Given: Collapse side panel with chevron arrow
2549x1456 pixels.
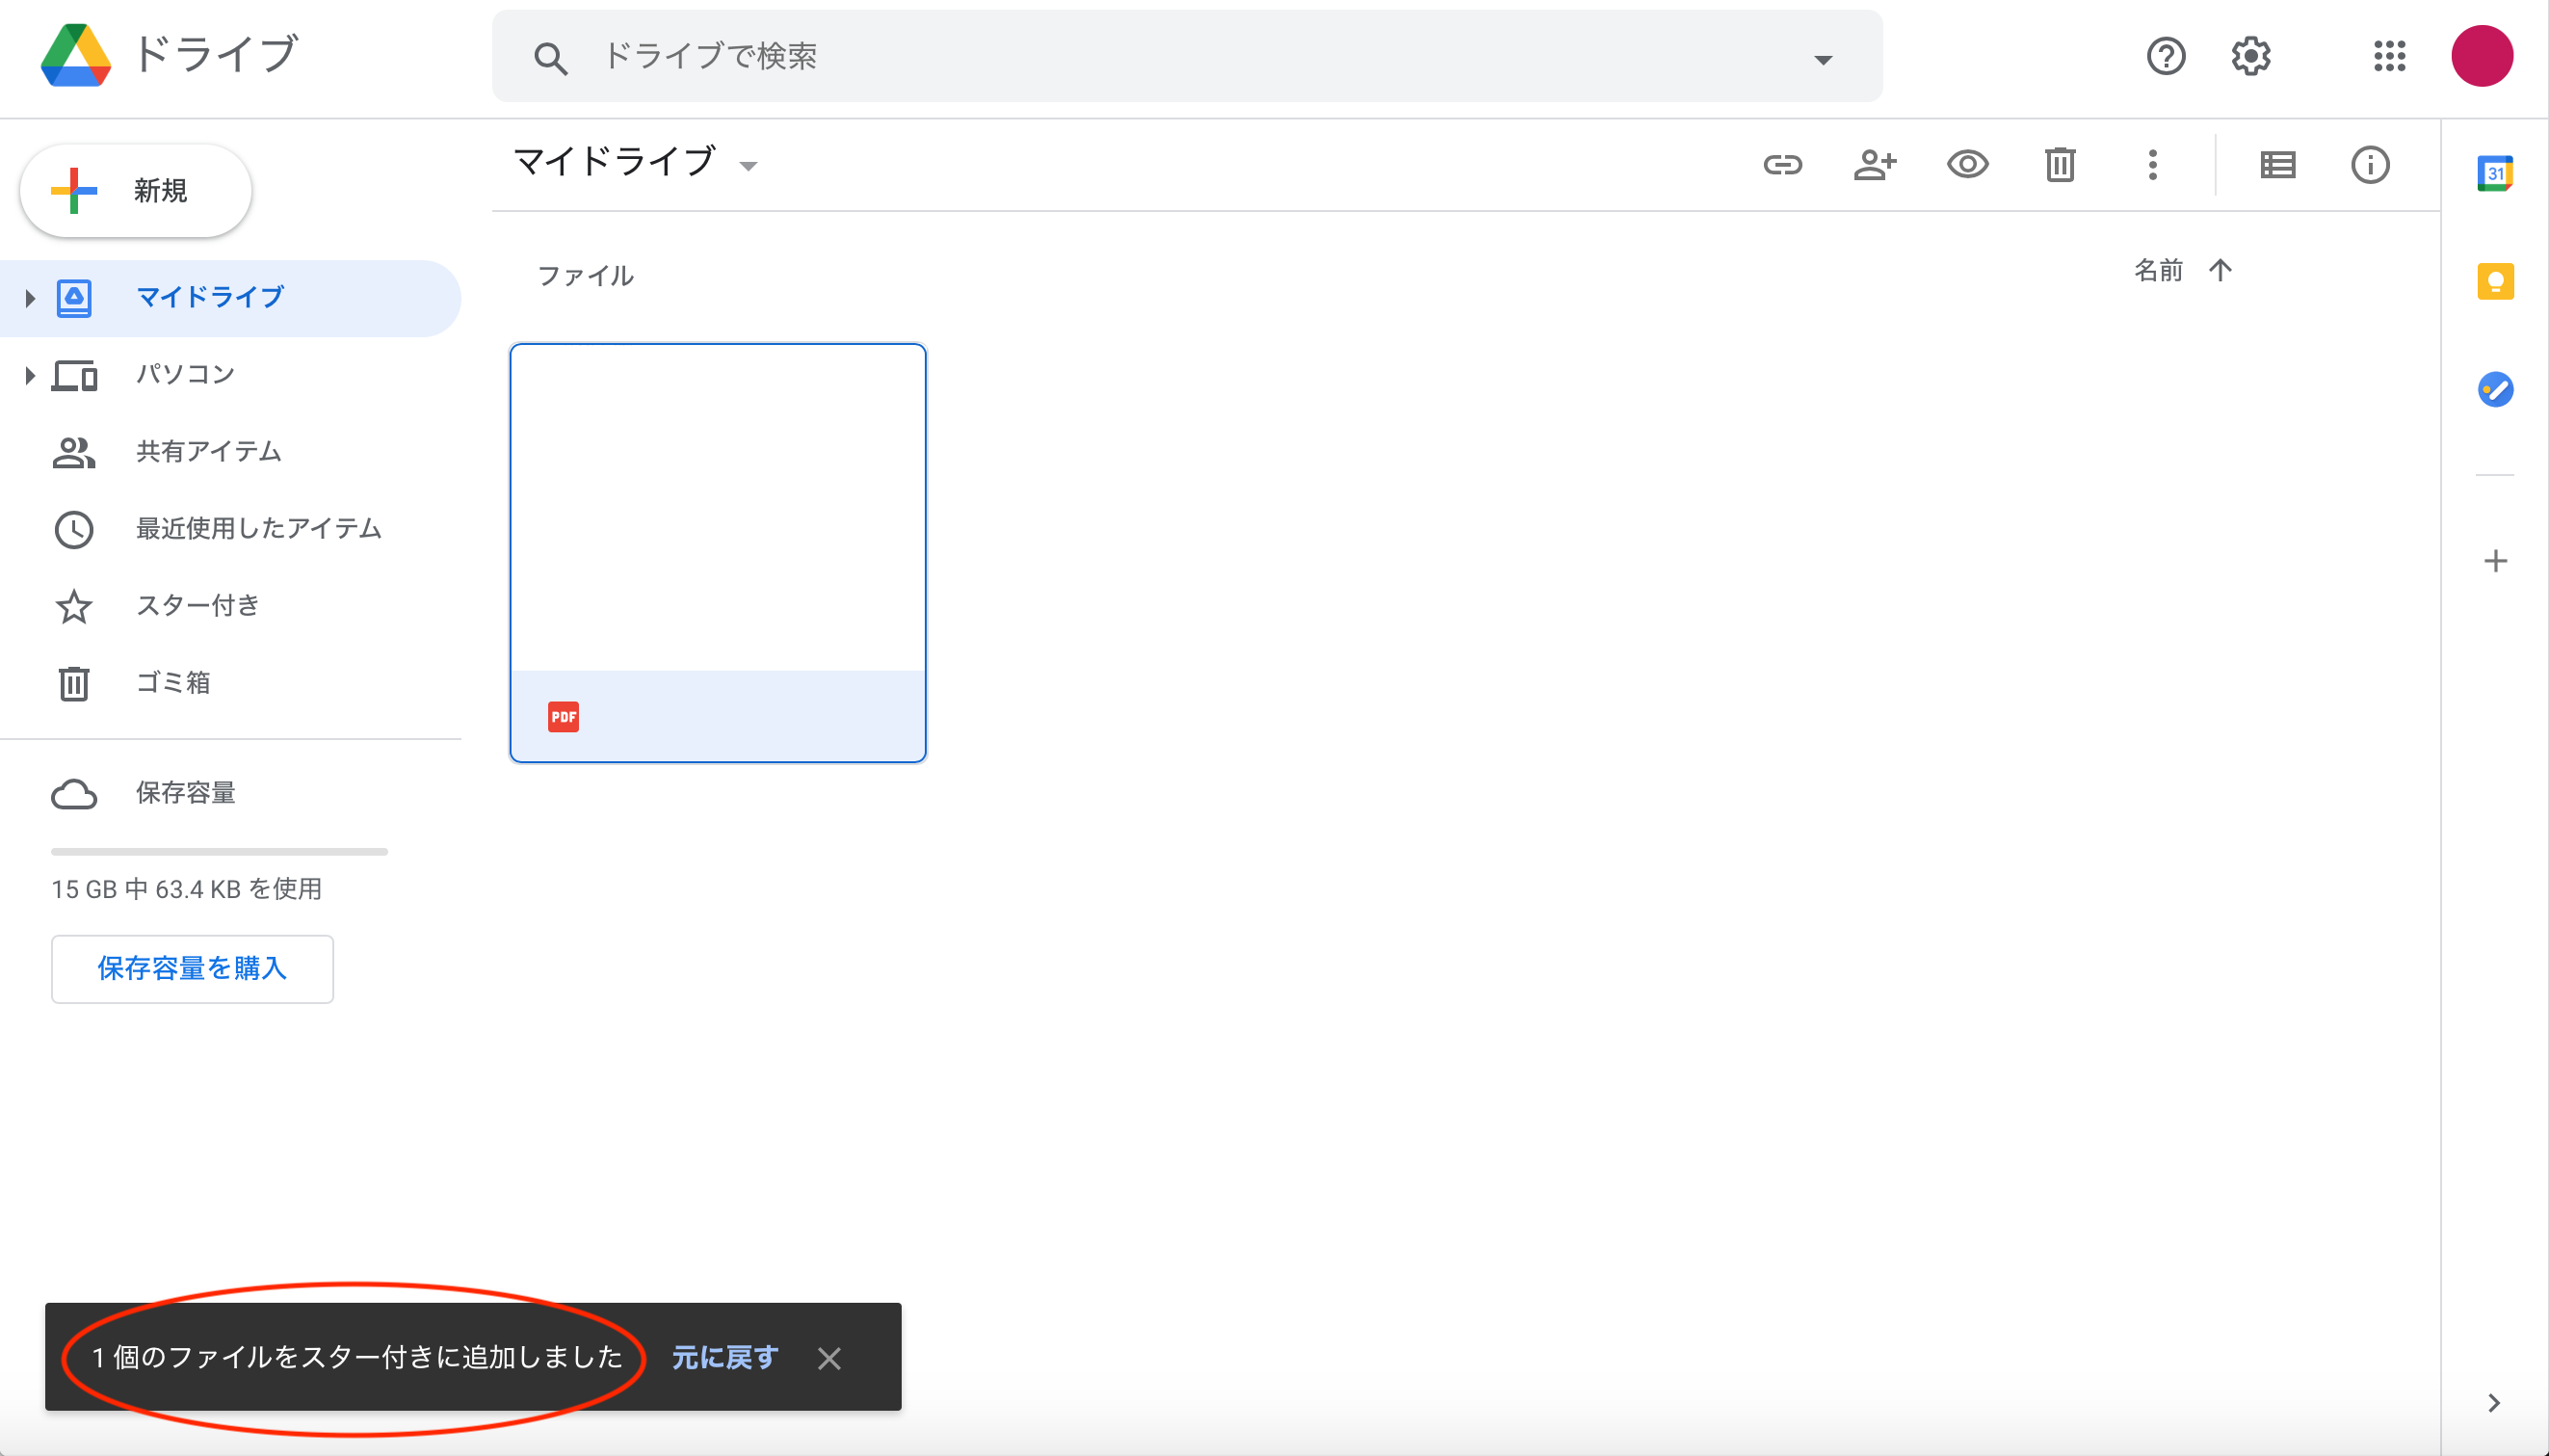Looking at the screenshot, I should [x=2494, y=1403].
